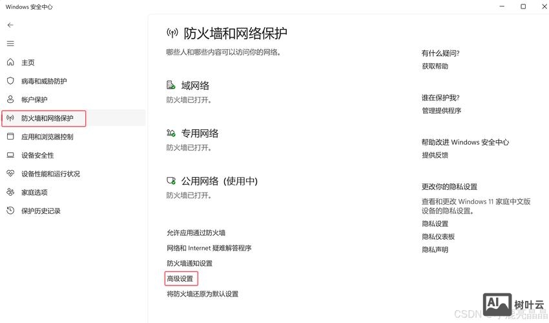Minimize the Windows 安全中心 window
Screen dimensions: 549x323
point(502,6)
